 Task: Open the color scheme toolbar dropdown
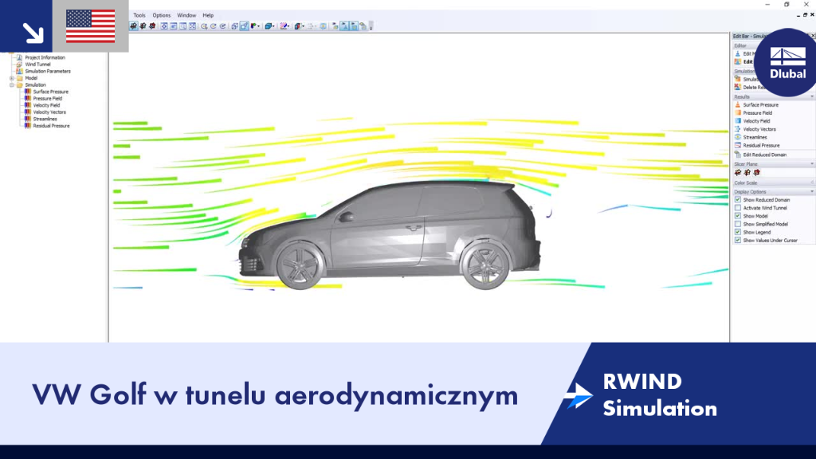(x=259, y=26)
